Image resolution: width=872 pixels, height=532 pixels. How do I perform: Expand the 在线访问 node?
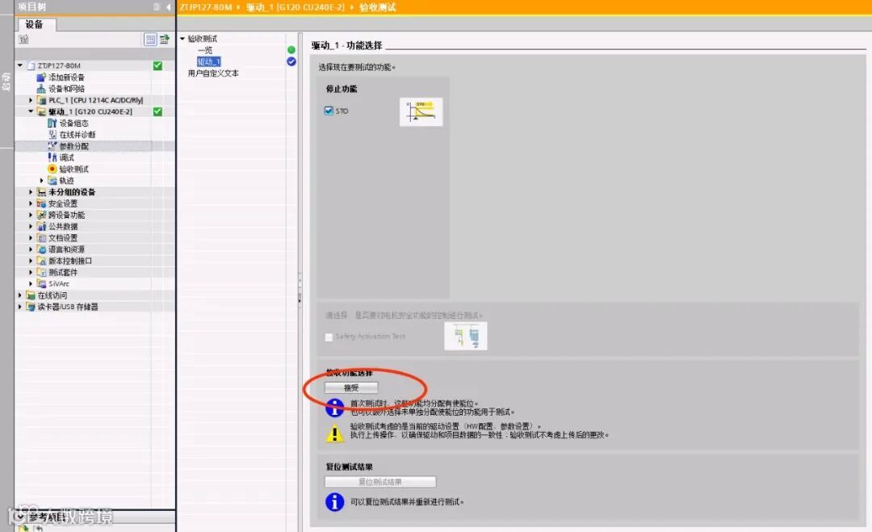20,295
